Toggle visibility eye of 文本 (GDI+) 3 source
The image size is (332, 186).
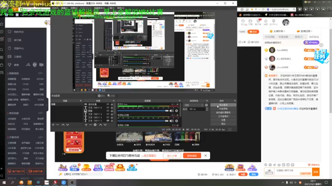point(108,117)
